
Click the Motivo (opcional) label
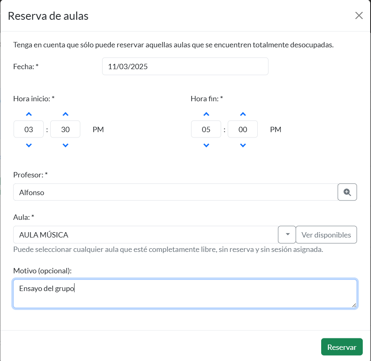click(x=42, y=270)
